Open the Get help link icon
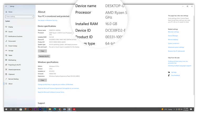The height and width of the screenshot is (115, 197). 169,72
